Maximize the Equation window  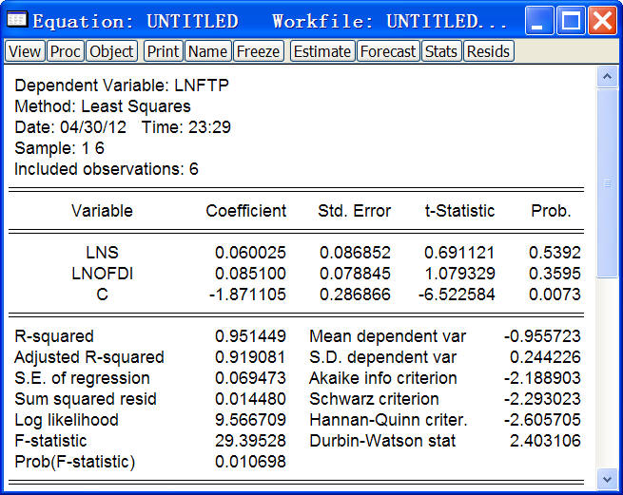point(571,21)
